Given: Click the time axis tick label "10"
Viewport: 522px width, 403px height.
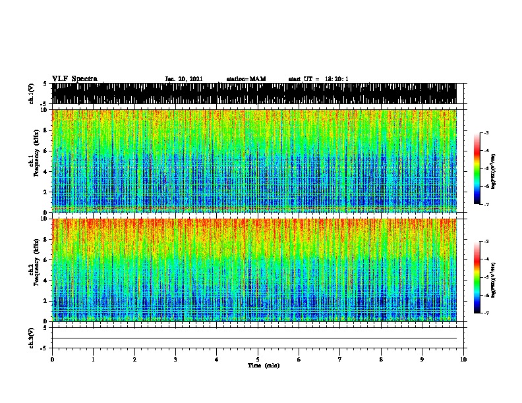Looking at the screenshot, I should pyautogui.click(x=463, y=360).
